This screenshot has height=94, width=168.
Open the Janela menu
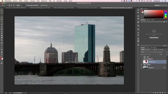pos(65,1)
